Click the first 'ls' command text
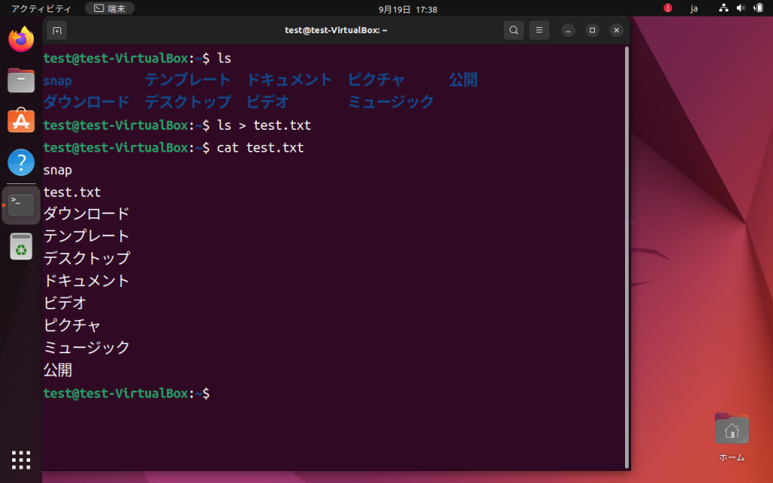This screenshot has width=773, height=483. click(x=224, y=58)
